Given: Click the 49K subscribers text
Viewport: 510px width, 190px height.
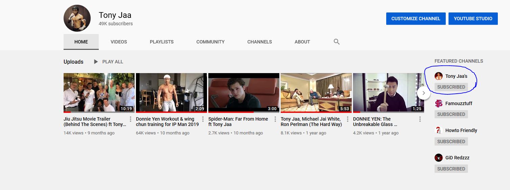Looking at the screenshot, I should click(x=116, y=24).
